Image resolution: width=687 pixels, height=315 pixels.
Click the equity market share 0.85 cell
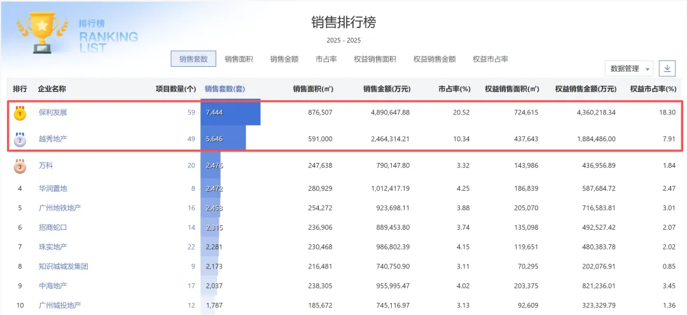tap(669, 267)
